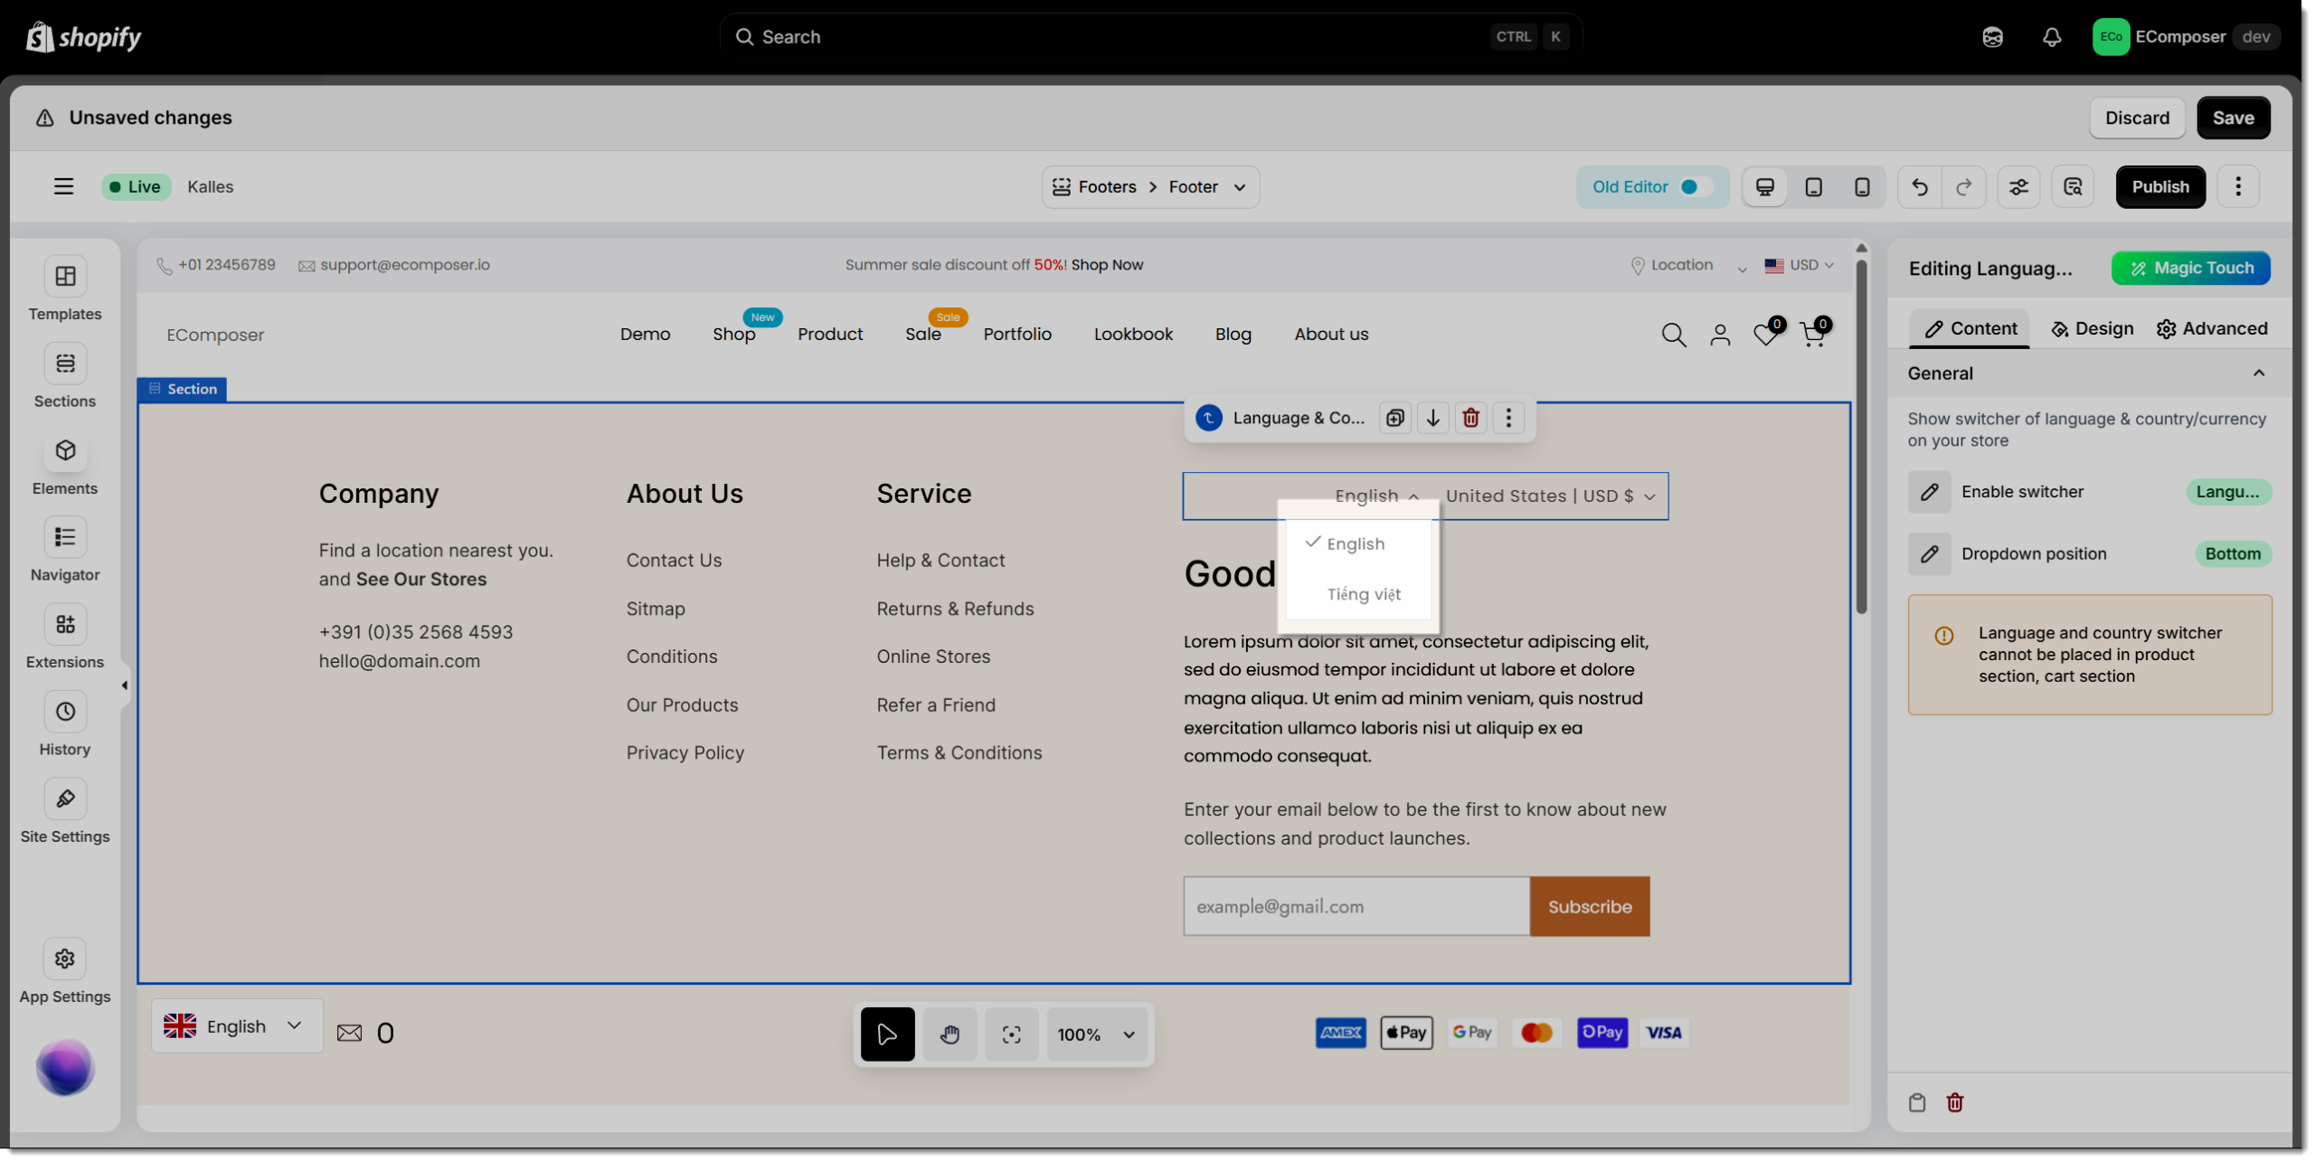Duplicate the Language & Country element
2315x1162 pixels.
(1395, 418)
